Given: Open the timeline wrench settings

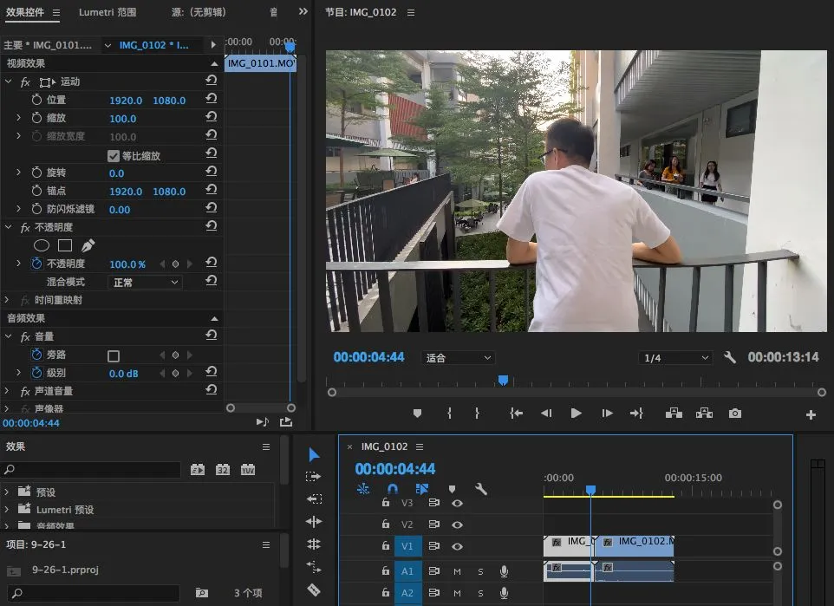Looking at the screenshot, I should 481,489.
